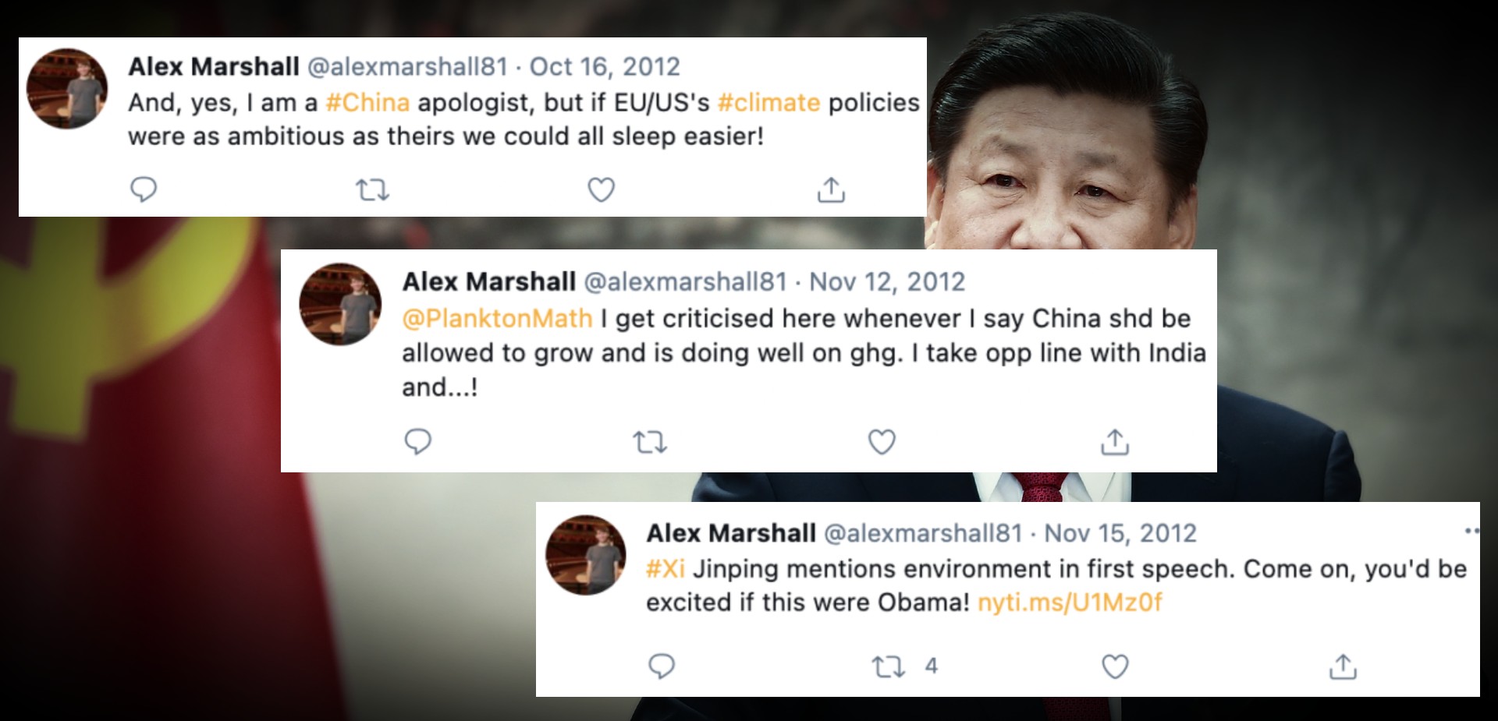The height and width of the screenshot is (721, 1498).
Task: Reply to the Nov 15, 2012 tweet
Action: 662,666
